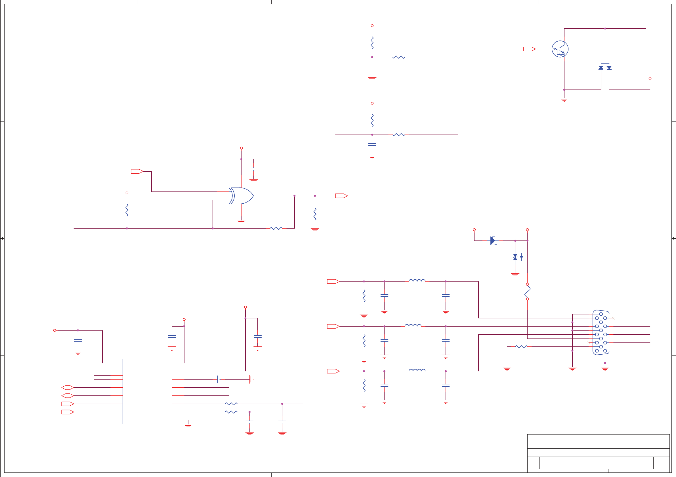Select the horizontal capacitor right of IC
Viewport: 676px width, 477px height.
(219, 380)
